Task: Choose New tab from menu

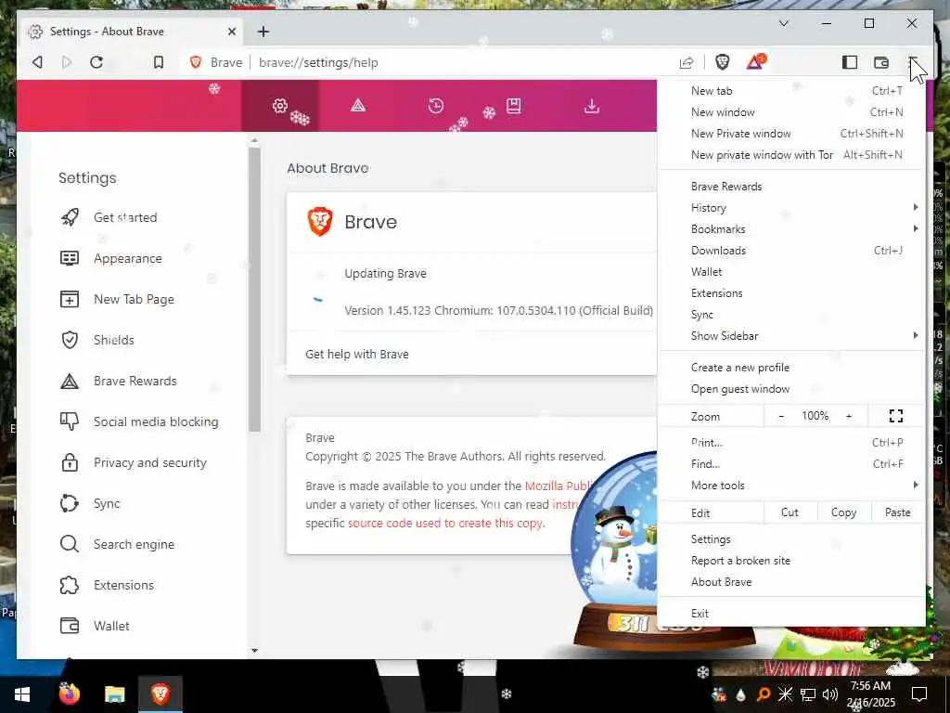Action: pos(791,91)
